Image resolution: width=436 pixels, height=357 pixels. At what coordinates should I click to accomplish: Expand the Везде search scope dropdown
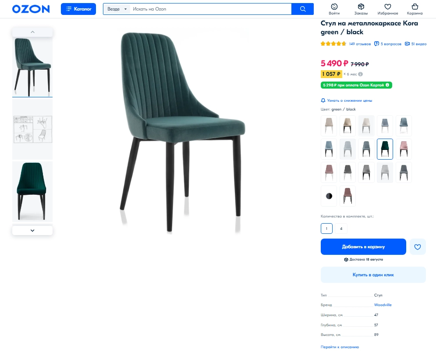pyautogui.click(x=117, y=9)
